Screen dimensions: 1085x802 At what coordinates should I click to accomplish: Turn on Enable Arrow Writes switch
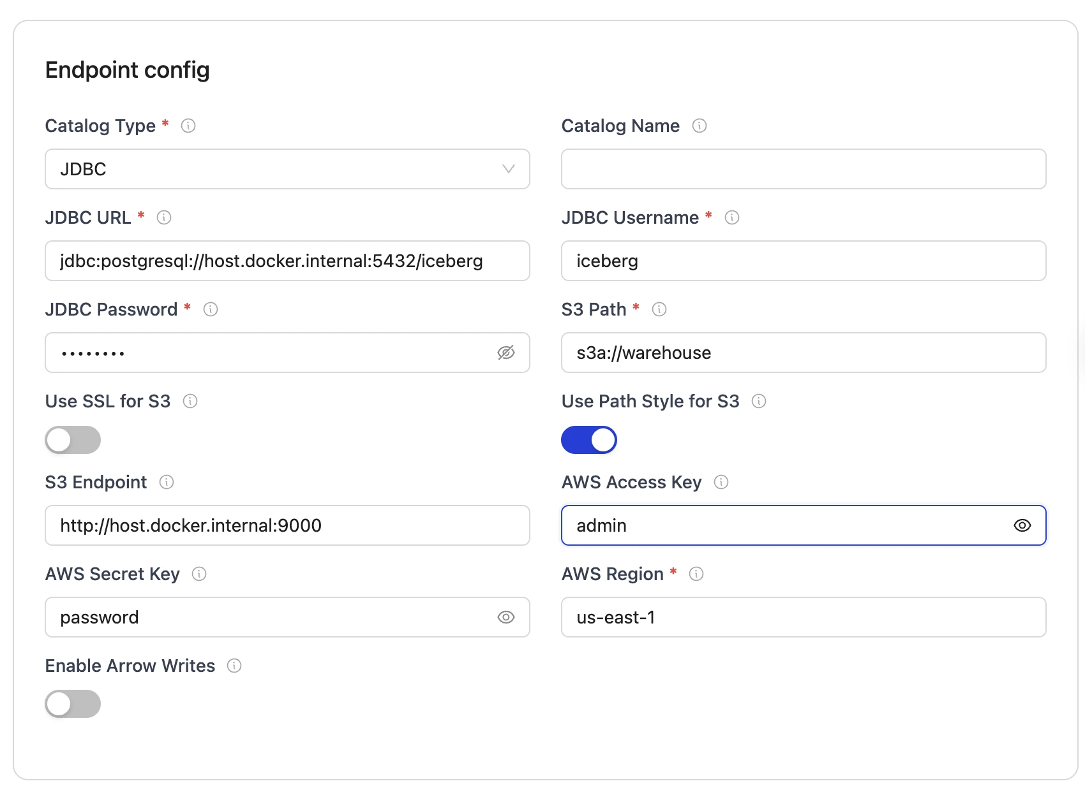coord(73,704)
